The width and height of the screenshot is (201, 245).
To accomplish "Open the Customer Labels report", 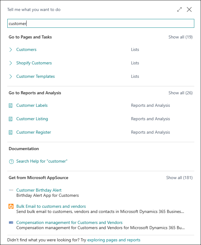I will point(32,105).
